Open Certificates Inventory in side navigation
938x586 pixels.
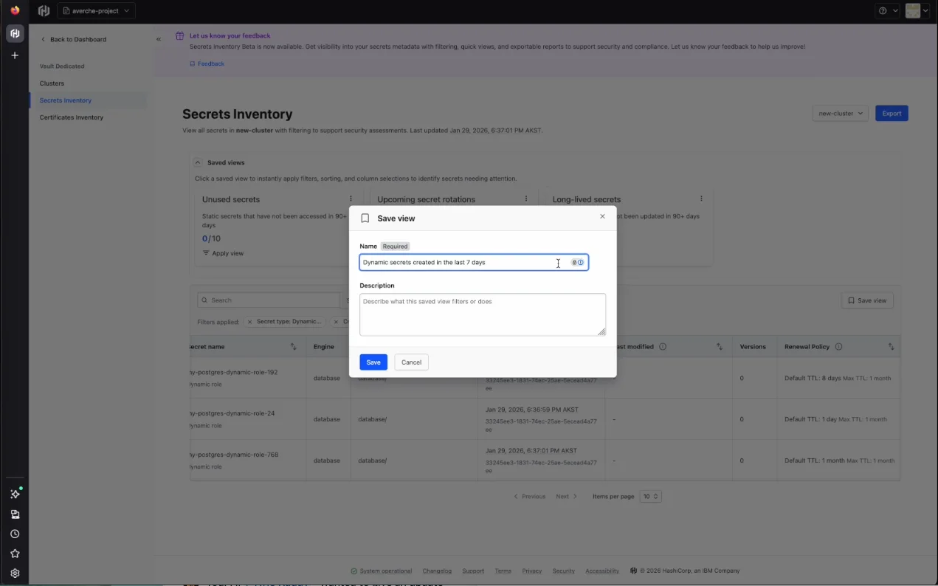tap(72, 117)
